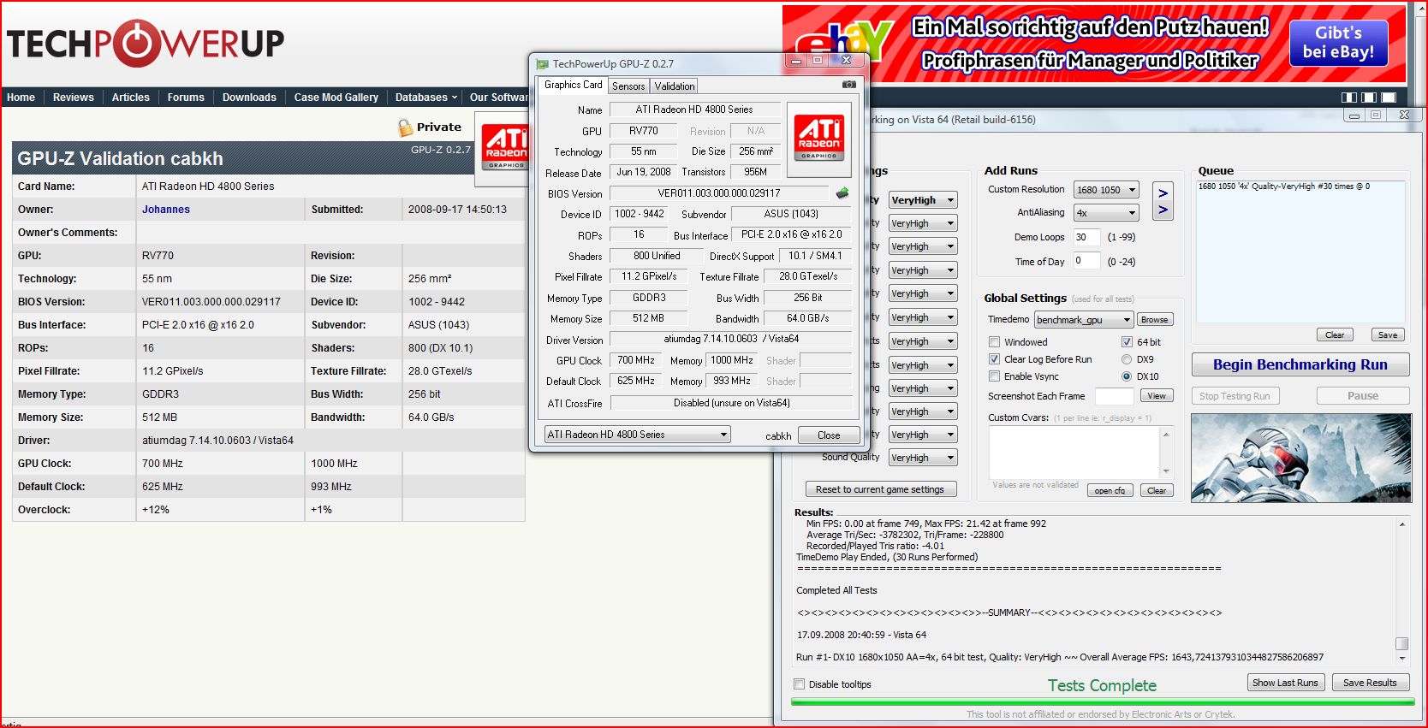
Task: Select the DX10 radio button
Action: [x=1127, y=376]
